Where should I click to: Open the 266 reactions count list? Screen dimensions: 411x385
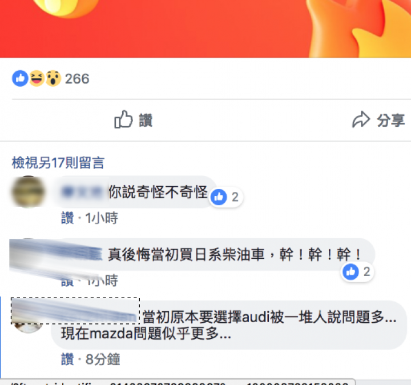77,79
